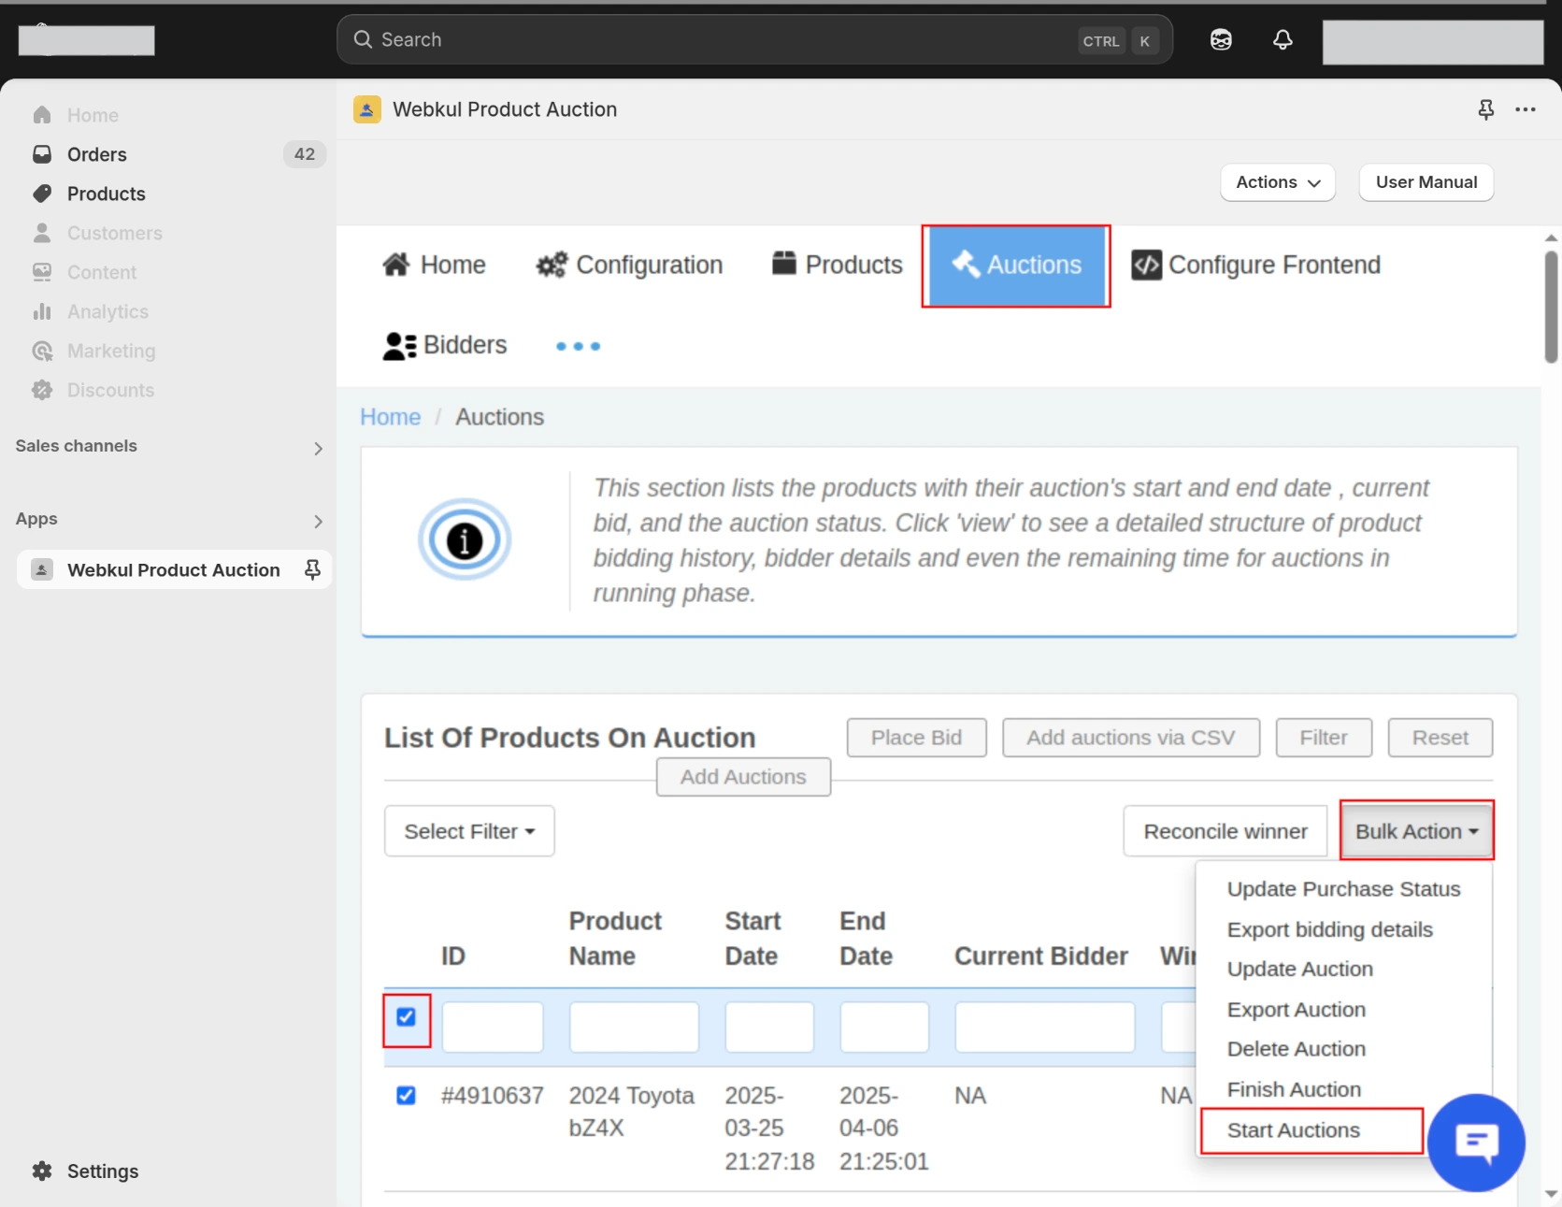Follow the Home breadcrumb link
1562x1207 pixels.
tap(390, 417)
